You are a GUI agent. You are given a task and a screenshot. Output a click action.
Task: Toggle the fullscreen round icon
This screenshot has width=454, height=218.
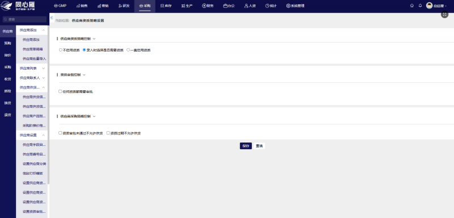point(444,14)
